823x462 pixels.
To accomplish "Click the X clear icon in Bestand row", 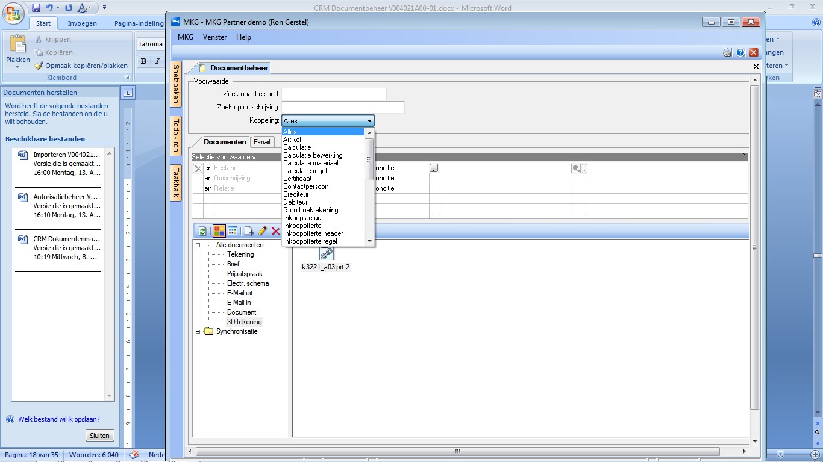I will click(198, 168).
